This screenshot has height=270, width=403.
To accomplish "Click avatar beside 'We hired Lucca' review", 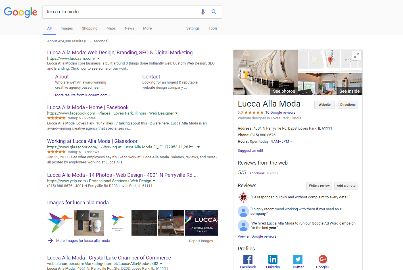I will (243, 225).
